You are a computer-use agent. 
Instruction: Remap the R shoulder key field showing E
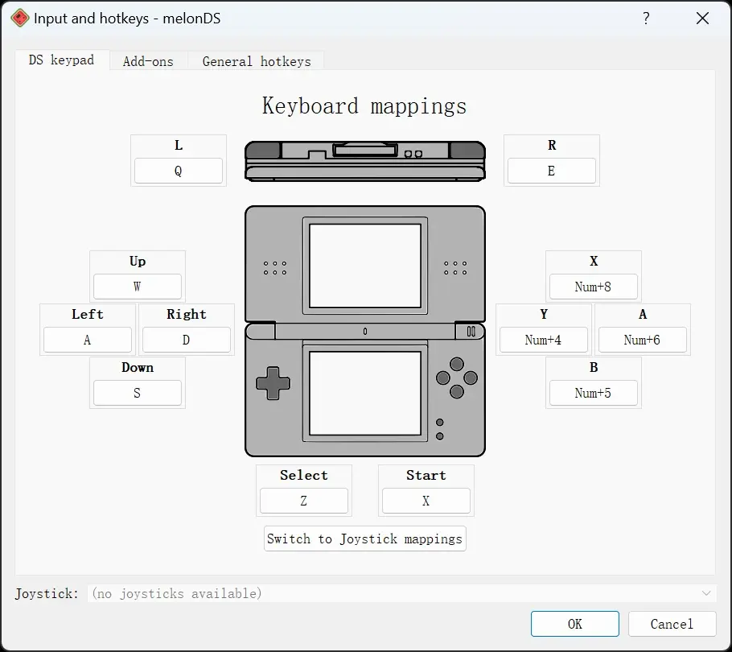point(551,171)
